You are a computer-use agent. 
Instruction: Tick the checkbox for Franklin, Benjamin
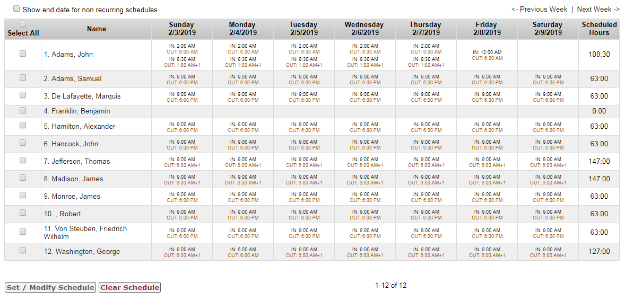click(23, 110)
